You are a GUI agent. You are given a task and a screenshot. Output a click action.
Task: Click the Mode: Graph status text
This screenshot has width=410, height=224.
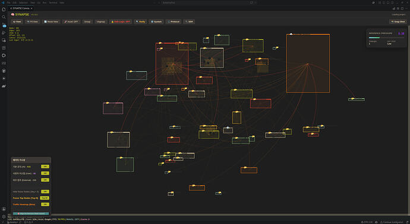coord(45,219)
